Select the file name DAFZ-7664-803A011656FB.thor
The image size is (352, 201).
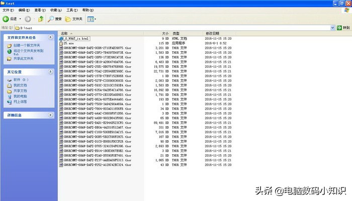(97, 109)
